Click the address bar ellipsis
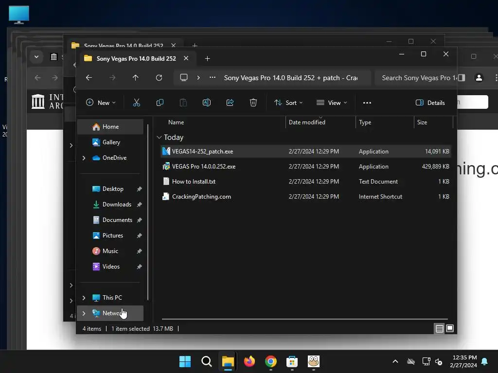The image size is (498, 373). point(213,77)
